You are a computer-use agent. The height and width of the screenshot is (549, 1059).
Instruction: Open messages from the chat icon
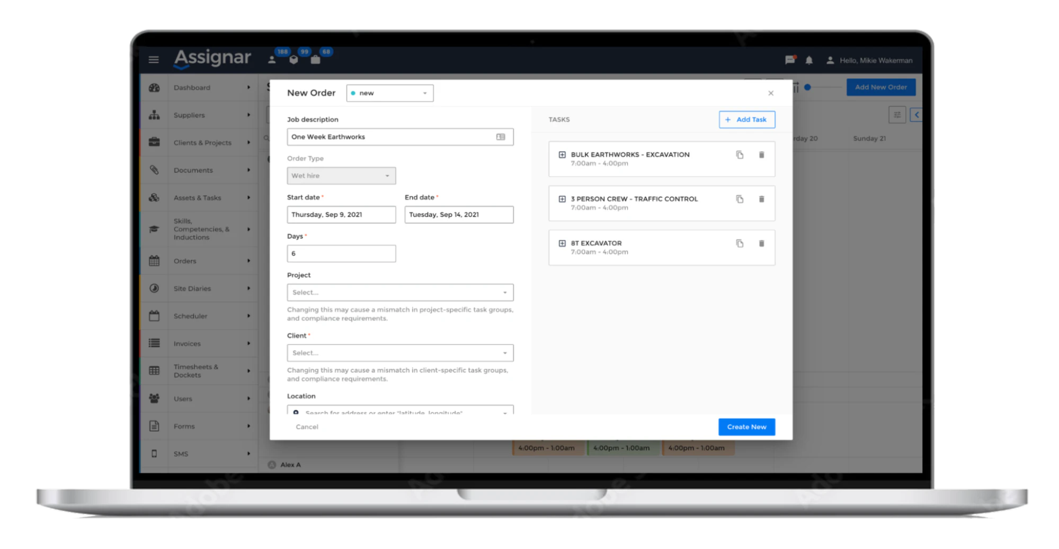coord(789,60)
